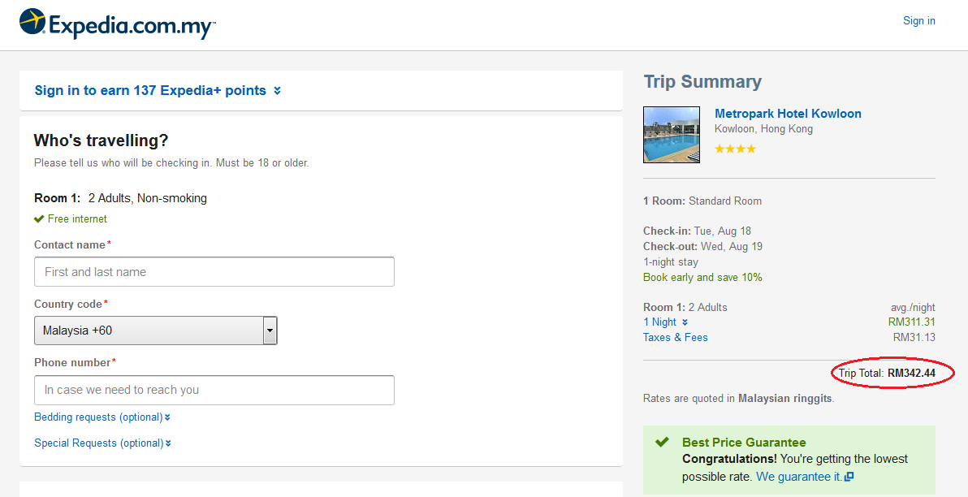This screenshot has width=968, height=497.
Task: Click the Best Price Guarantee checkmark icon
Action: pyautogui.click(x=663, y=442)
